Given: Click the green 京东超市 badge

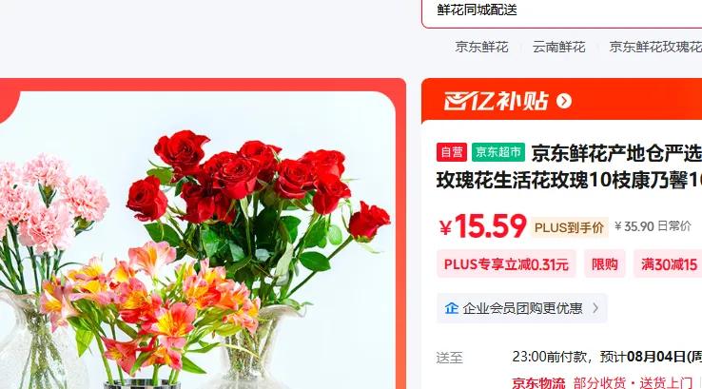Looking at the screenshot, I should pos(498,152).
